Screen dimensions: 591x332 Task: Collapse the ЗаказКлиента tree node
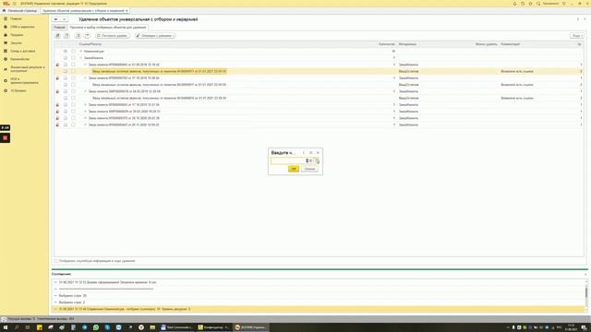tap(81, 58)
